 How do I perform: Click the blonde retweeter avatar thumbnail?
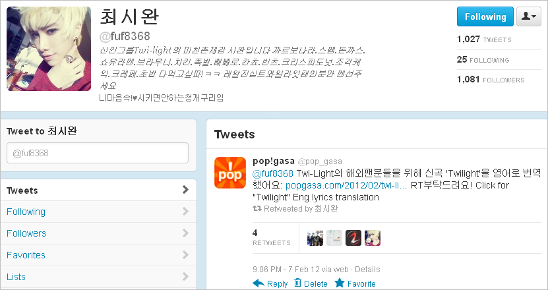click(x=372, y=238)
